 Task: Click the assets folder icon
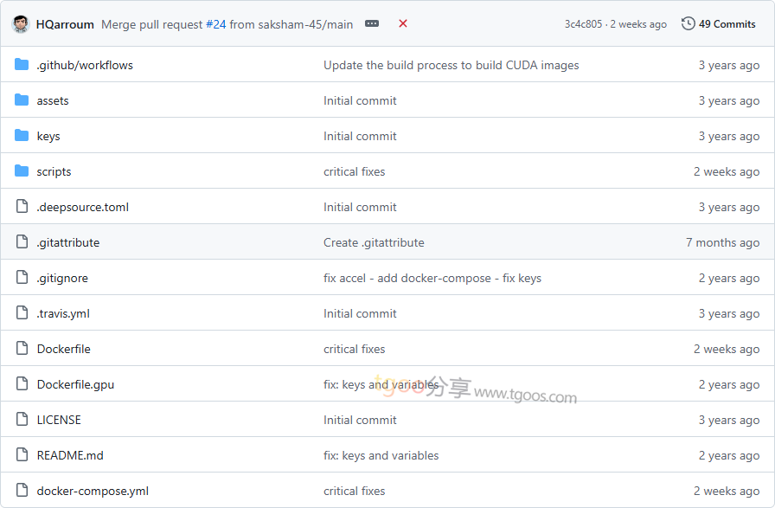22,100
